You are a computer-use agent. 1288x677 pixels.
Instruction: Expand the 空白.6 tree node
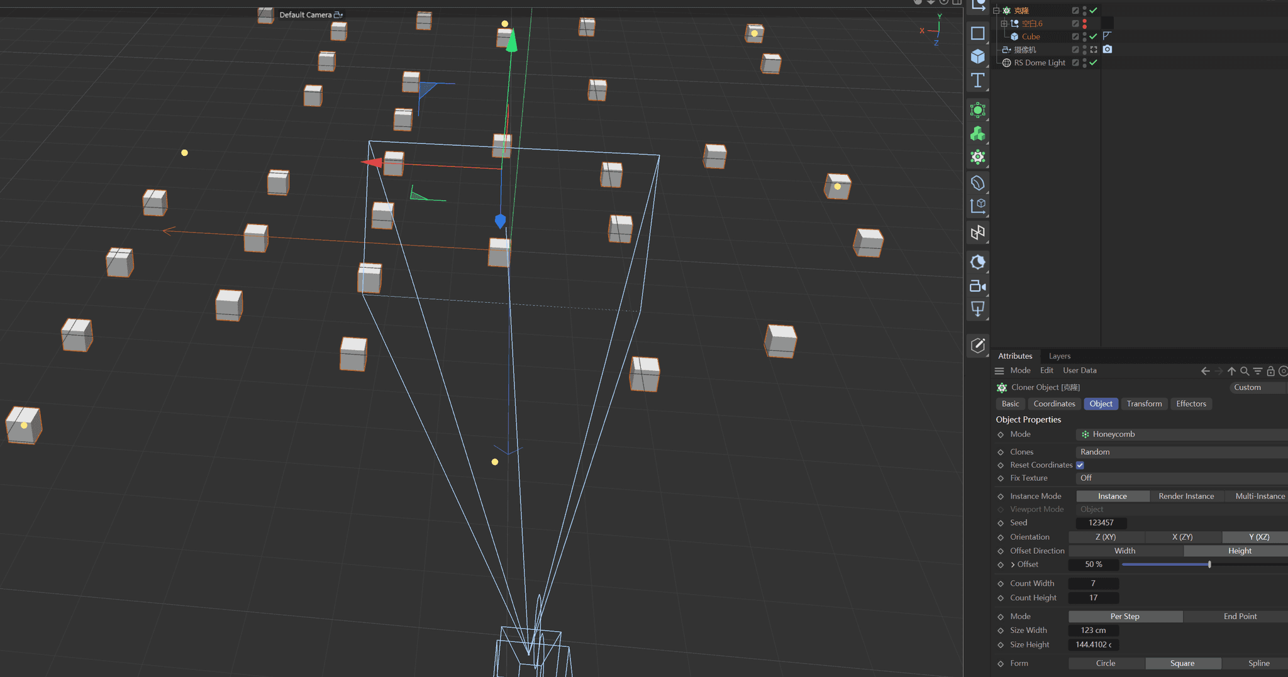tap(1004, 24)
